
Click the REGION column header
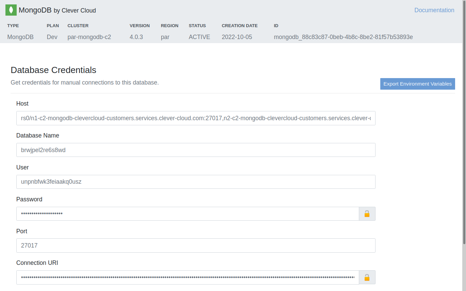pos(169,25)
